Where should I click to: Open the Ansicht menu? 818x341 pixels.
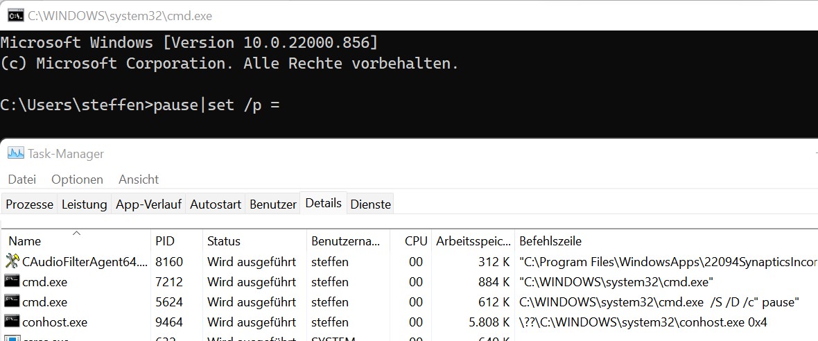coord(139,180)
